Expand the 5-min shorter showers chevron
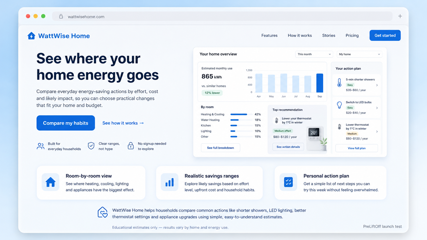The height and width of the screenshot is (240, 427). (x=377, y=85)
